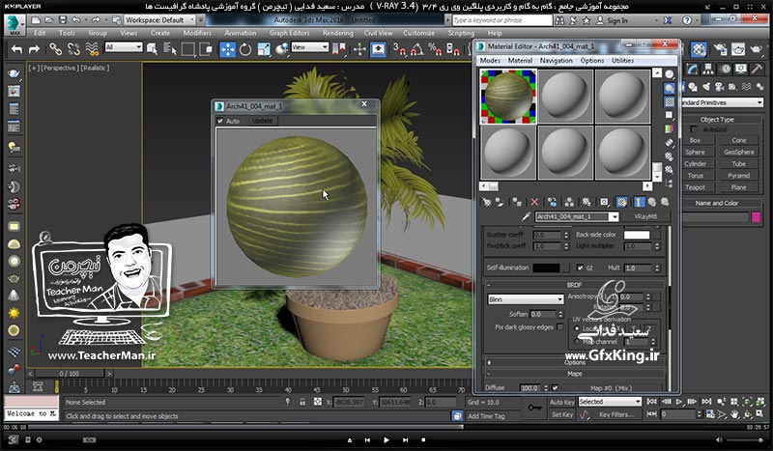Click the Selection Lock padlock icon
This screenshot has width=773, height=451.
302,402
